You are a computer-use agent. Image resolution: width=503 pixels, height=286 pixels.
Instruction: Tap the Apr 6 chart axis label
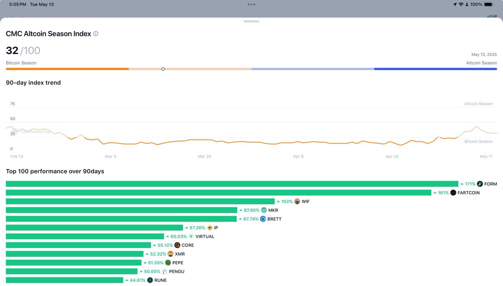click(x=298, y=156)
